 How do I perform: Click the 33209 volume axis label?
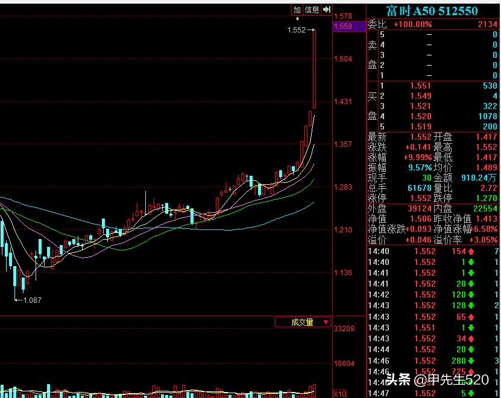pos(344,328)
